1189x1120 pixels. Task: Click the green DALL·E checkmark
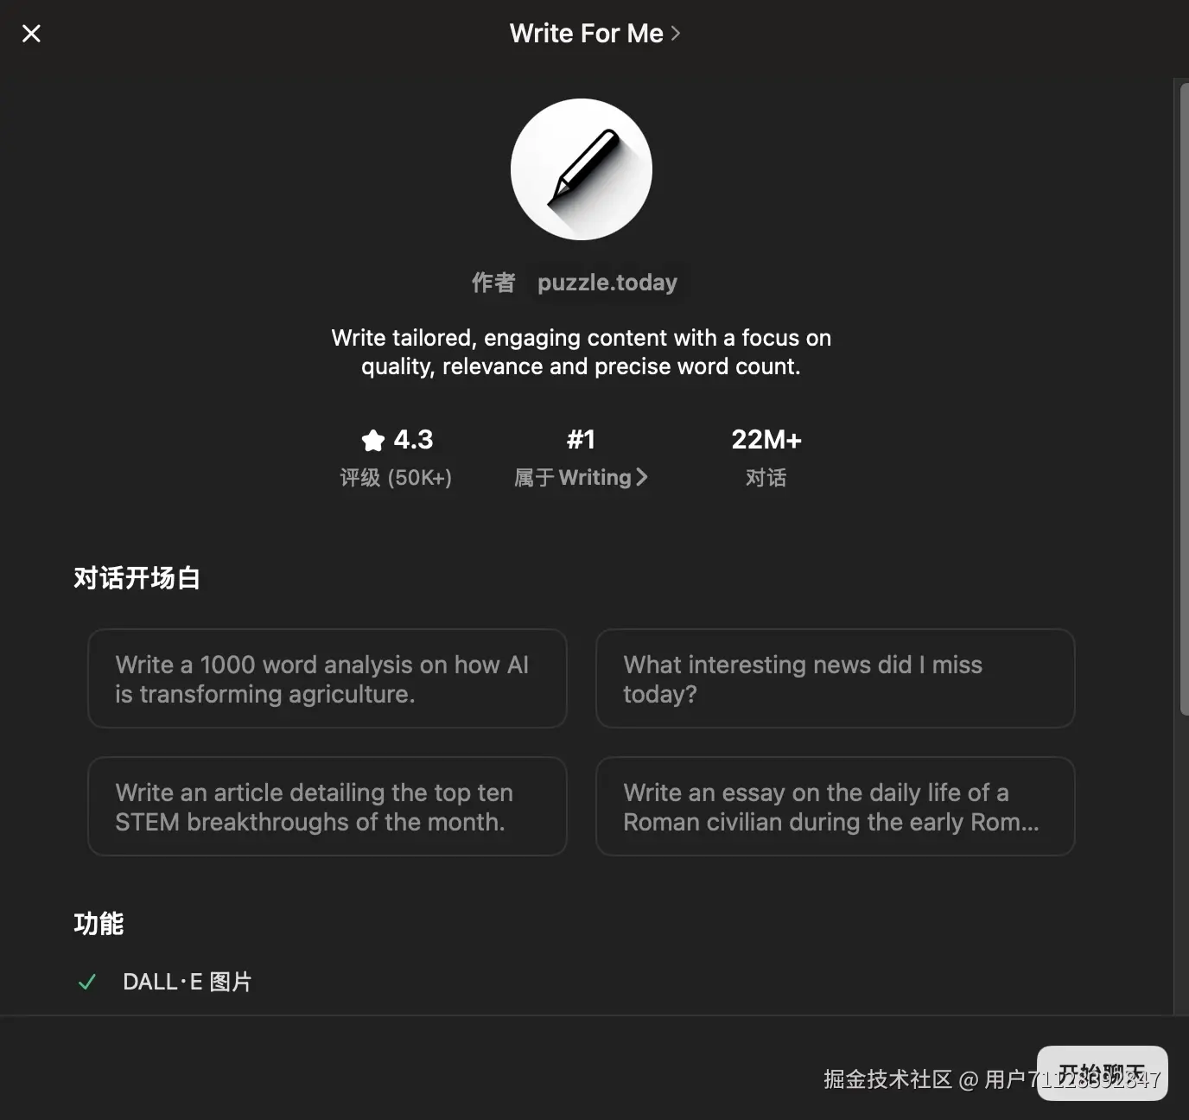point(86,983)
